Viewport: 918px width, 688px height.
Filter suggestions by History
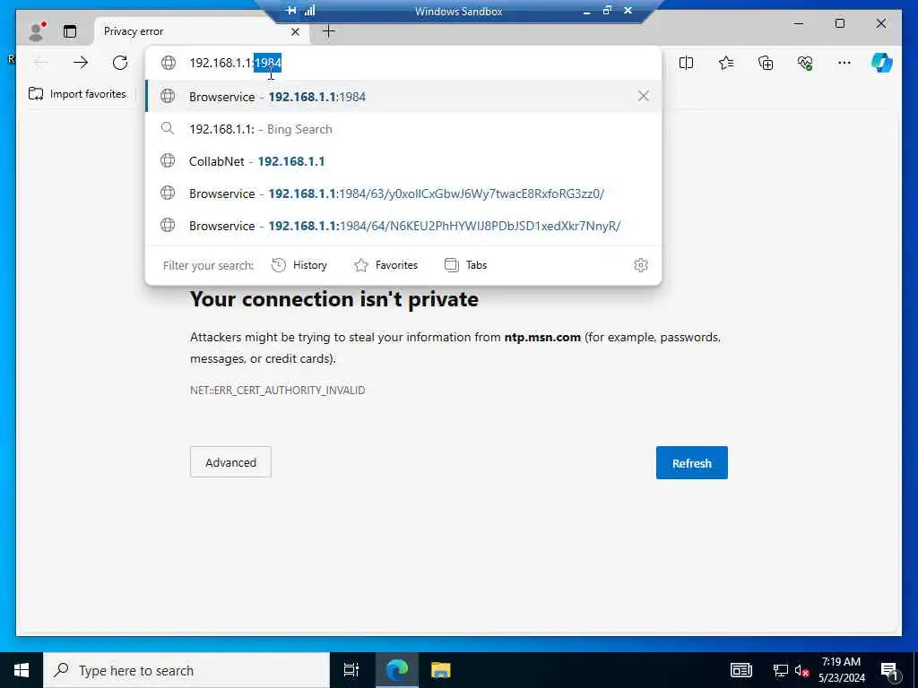click(x=299, y=265)
